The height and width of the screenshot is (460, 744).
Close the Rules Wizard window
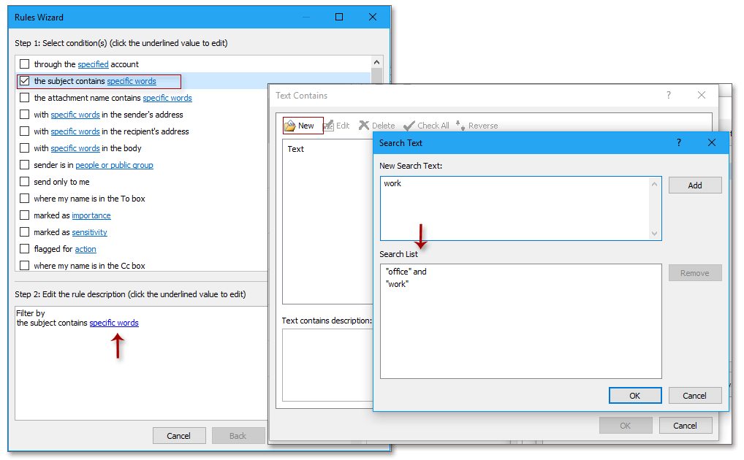tap(373, 17)
